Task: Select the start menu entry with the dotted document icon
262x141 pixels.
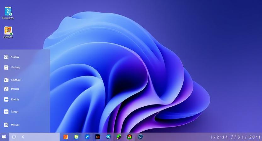Action: (x=12, y=67)
